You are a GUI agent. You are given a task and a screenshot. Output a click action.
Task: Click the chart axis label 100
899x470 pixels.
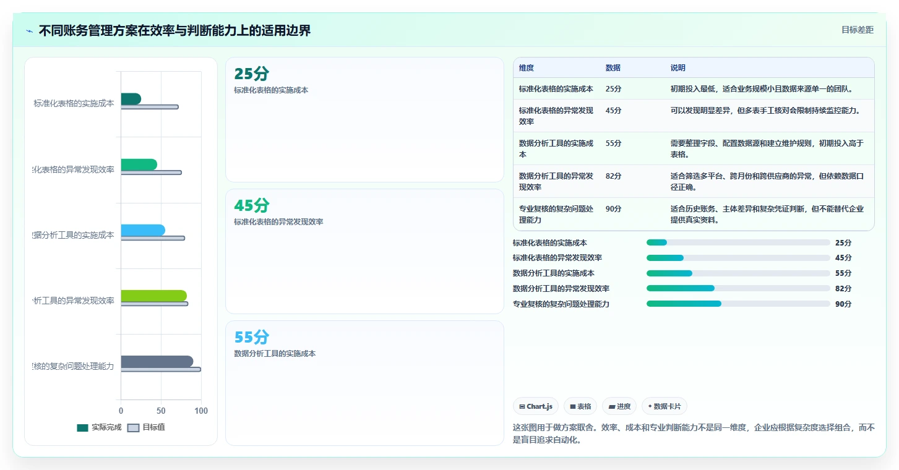pos(200,411)
